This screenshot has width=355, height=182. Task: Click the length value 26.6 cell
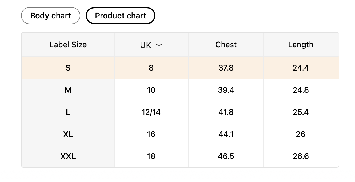300,156
